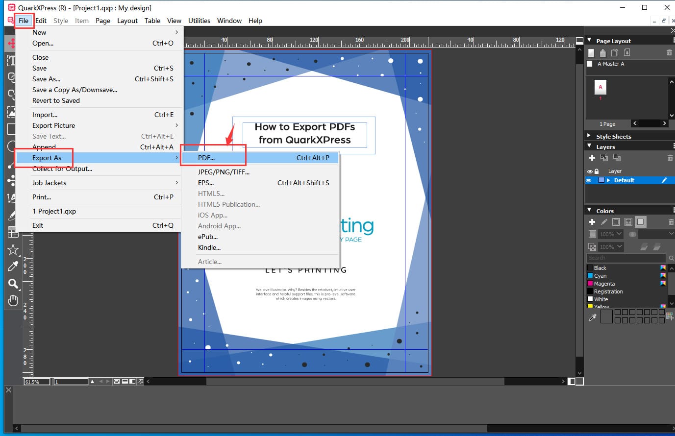Pick the Starburst star tool
The image size is (675, 436).
(x=13, y=250)
